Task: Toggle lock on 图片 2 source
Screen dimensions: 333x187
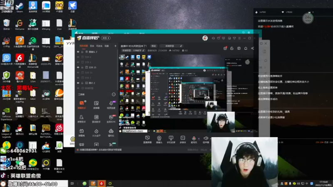Action: point(82,83)
